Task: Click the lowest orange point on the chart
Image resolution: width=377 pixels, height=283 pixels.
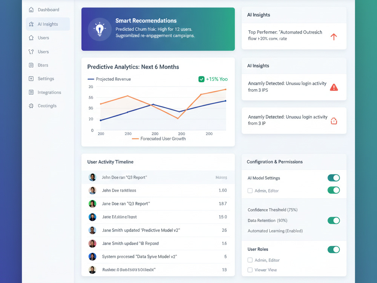Action: [x=178, y=118]
